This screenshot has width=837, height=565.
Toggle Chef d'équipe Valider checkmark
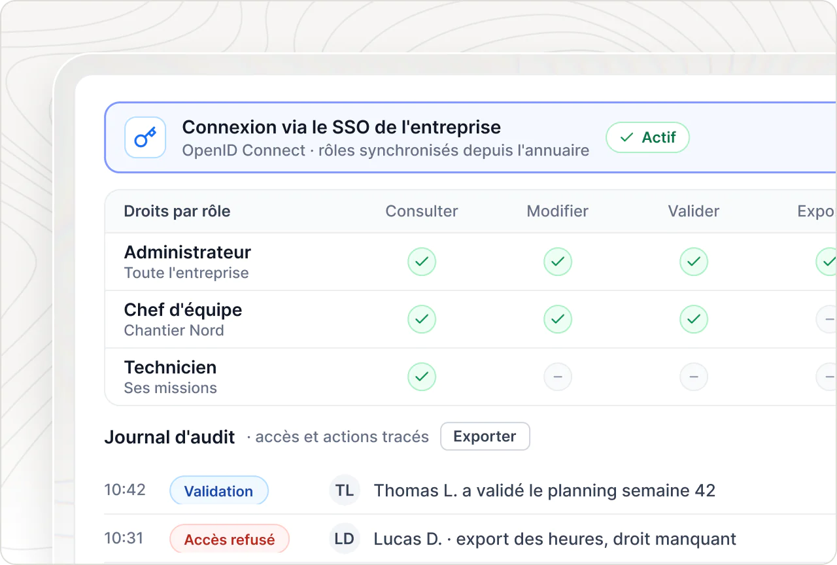694,319
